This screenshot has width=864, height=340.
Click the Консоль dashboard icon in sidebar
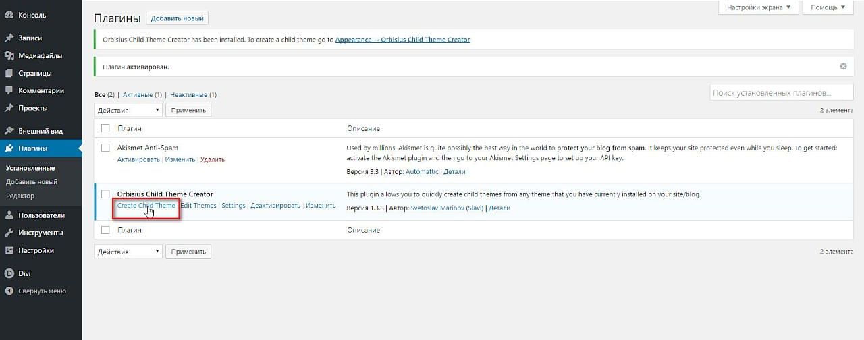[9, 15]
